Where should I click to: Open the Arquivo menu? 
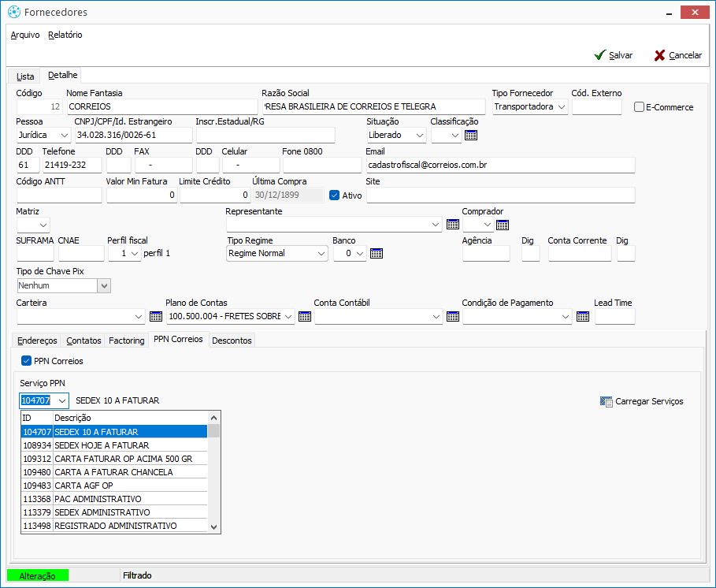click(x=25, y=35)
